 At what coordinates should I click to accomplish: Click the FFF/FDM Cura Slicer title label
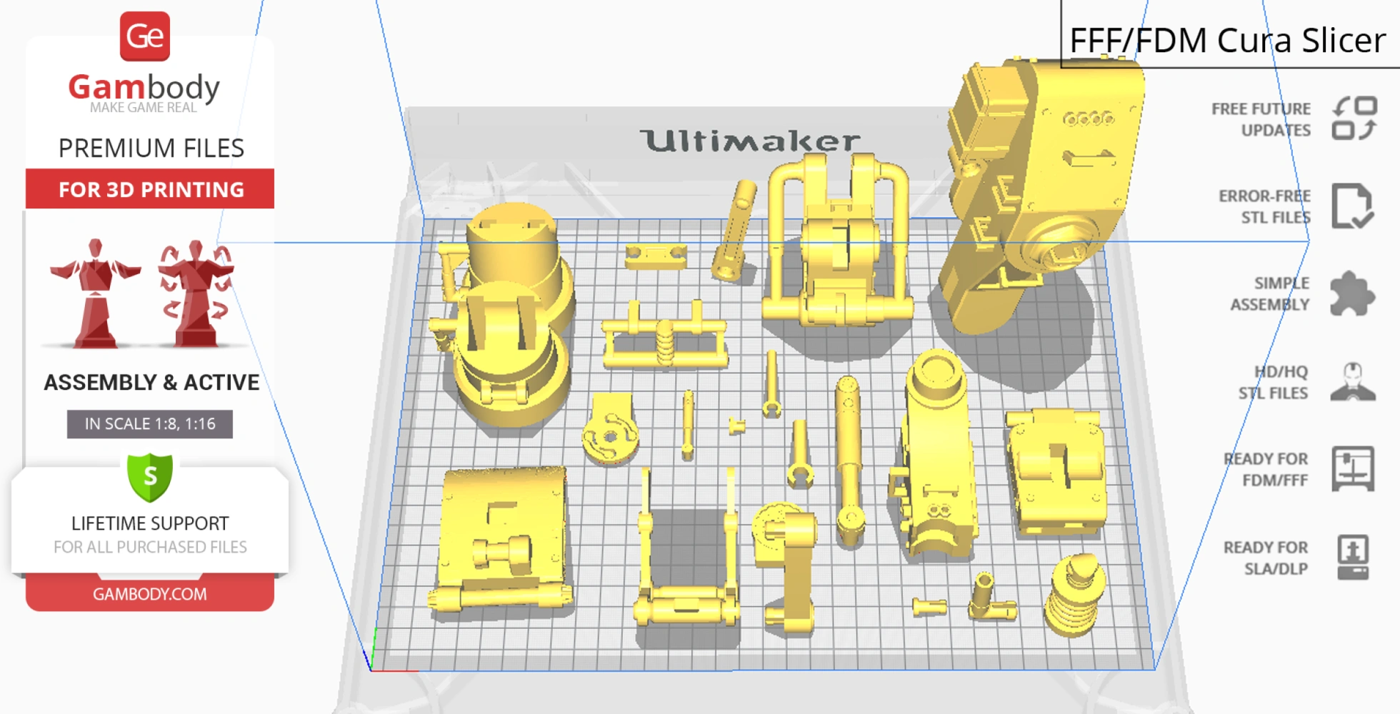tap(1227, 40)
